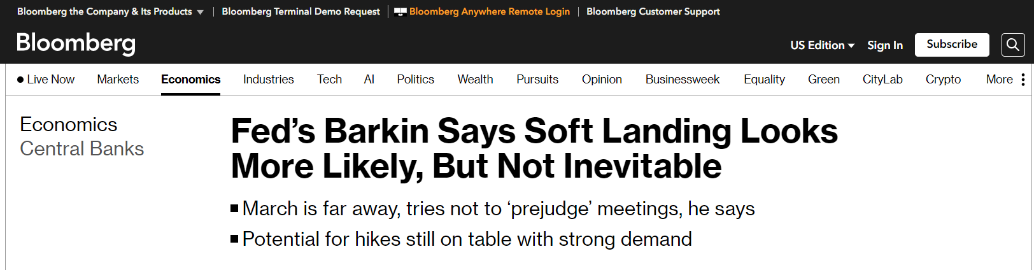Image resolution: width=1034 pixels, height=270 pixels.
Task: Open the More vertical dots menu
Action: (1023, 80)
